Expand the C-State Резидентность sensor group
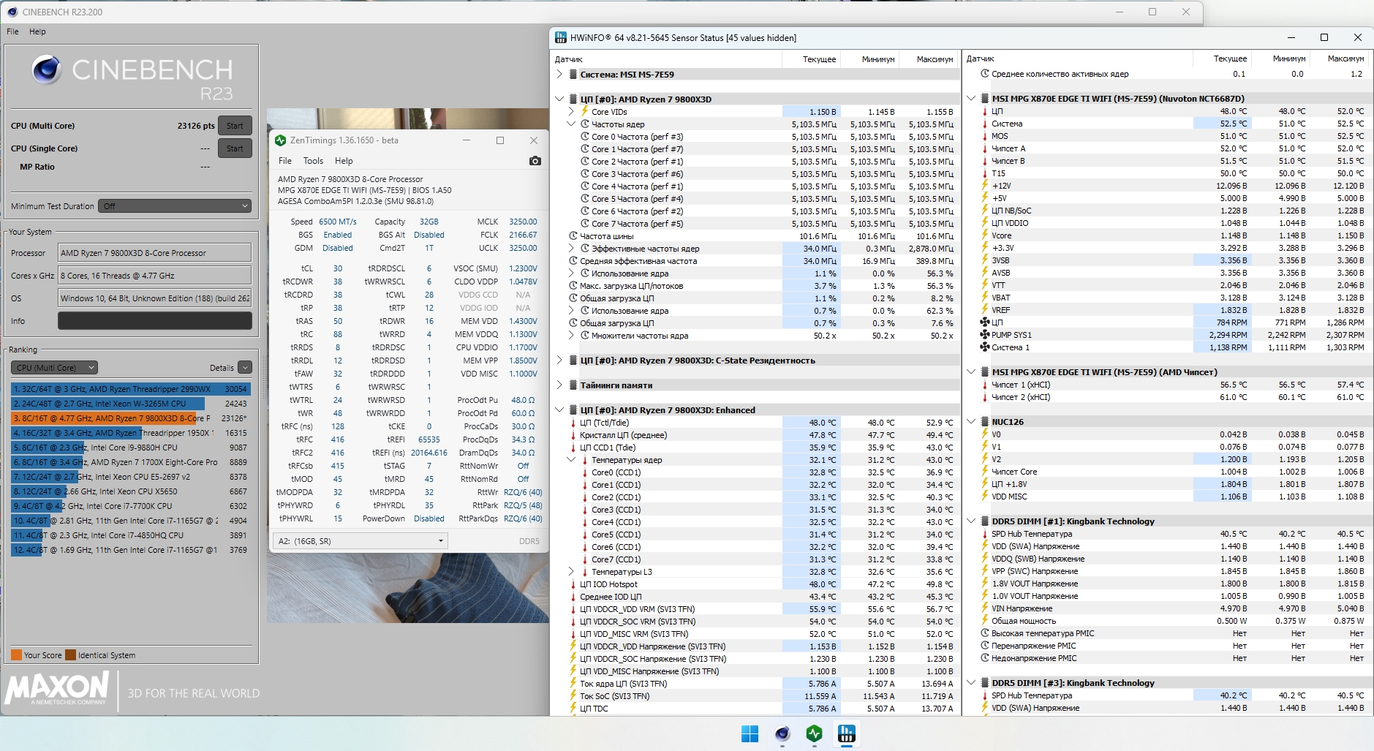Screen dimensions: 1374x751 pos(559,361)
